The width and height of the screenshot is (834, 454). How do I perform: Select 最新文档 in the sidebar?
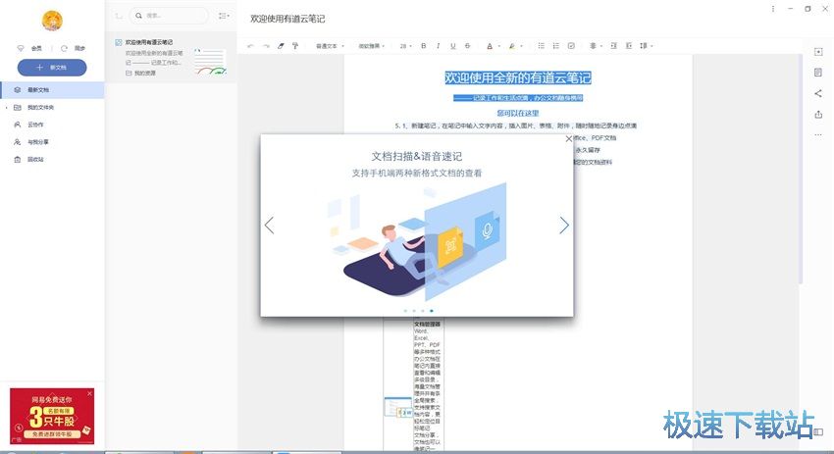pyautogui.click(x=52, y=90)
